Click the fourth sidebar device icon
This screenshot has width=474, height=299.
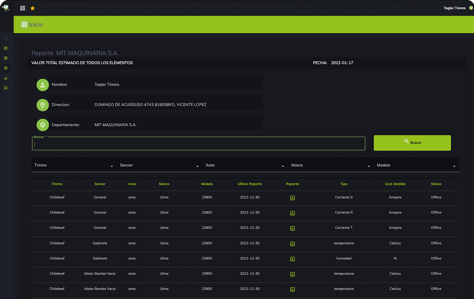pos(6,78)
